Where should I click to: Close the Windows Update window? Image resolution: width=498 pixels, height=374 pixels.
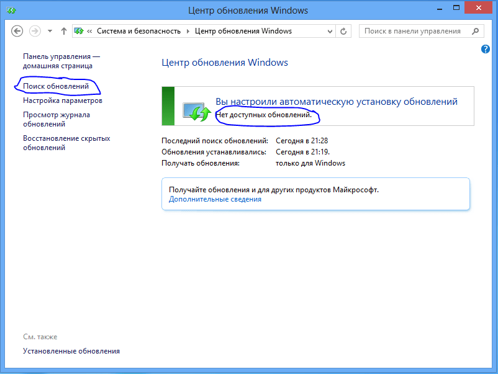478,8
